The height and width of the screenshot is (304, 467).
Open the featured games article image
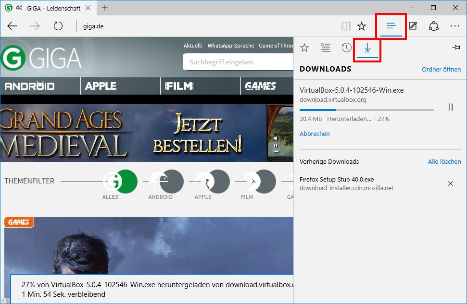149,245
